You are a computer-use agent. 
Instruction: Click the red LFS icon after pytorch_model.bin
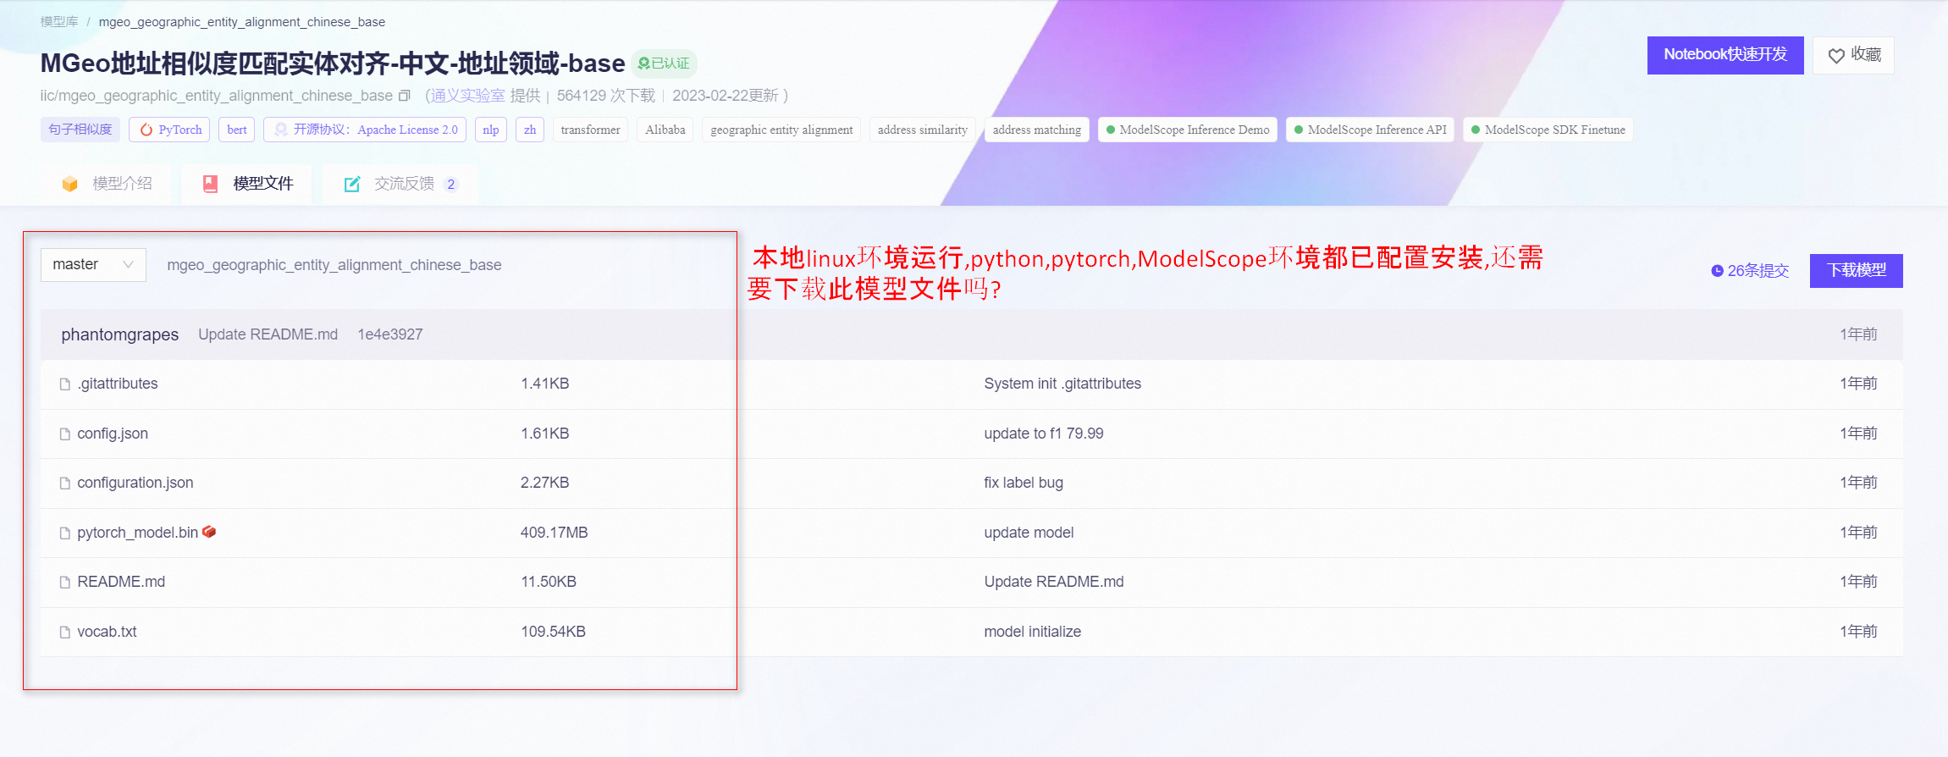(209, 532)
